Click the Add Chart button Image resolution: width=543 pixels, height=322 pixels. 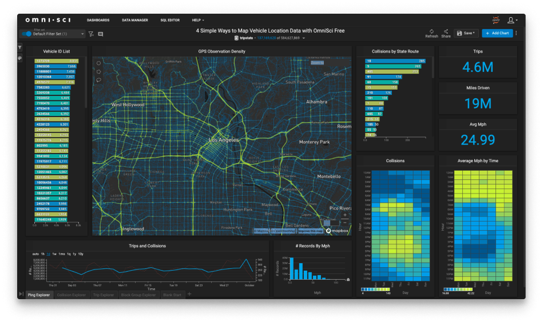click(497, 33)
